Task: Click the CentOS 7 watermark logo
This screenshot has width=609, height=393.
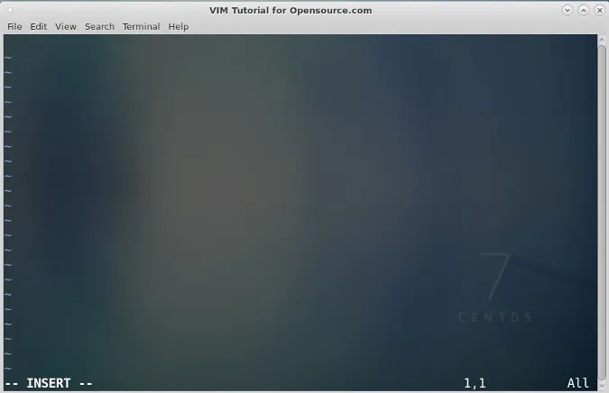Action: pyautogui.click(x=495, y=277)
